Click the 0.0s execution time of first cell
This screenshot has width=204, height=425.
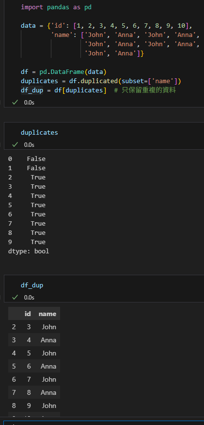[29, 103]
